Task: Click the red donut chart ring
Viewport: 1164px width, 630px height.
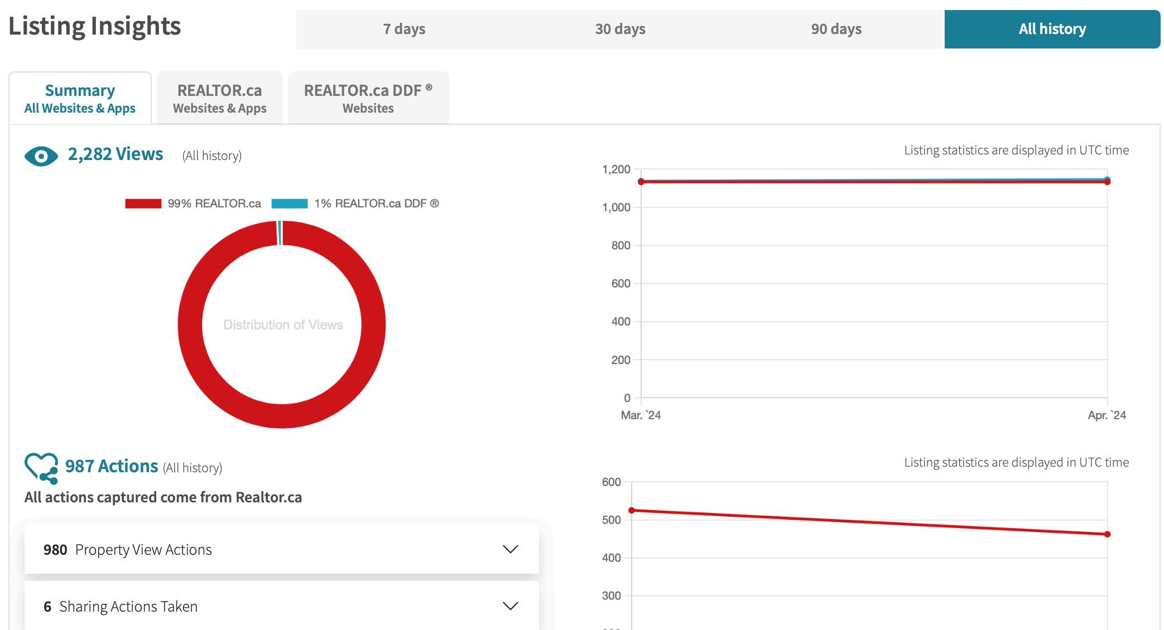Action: [x=190, y=324]
